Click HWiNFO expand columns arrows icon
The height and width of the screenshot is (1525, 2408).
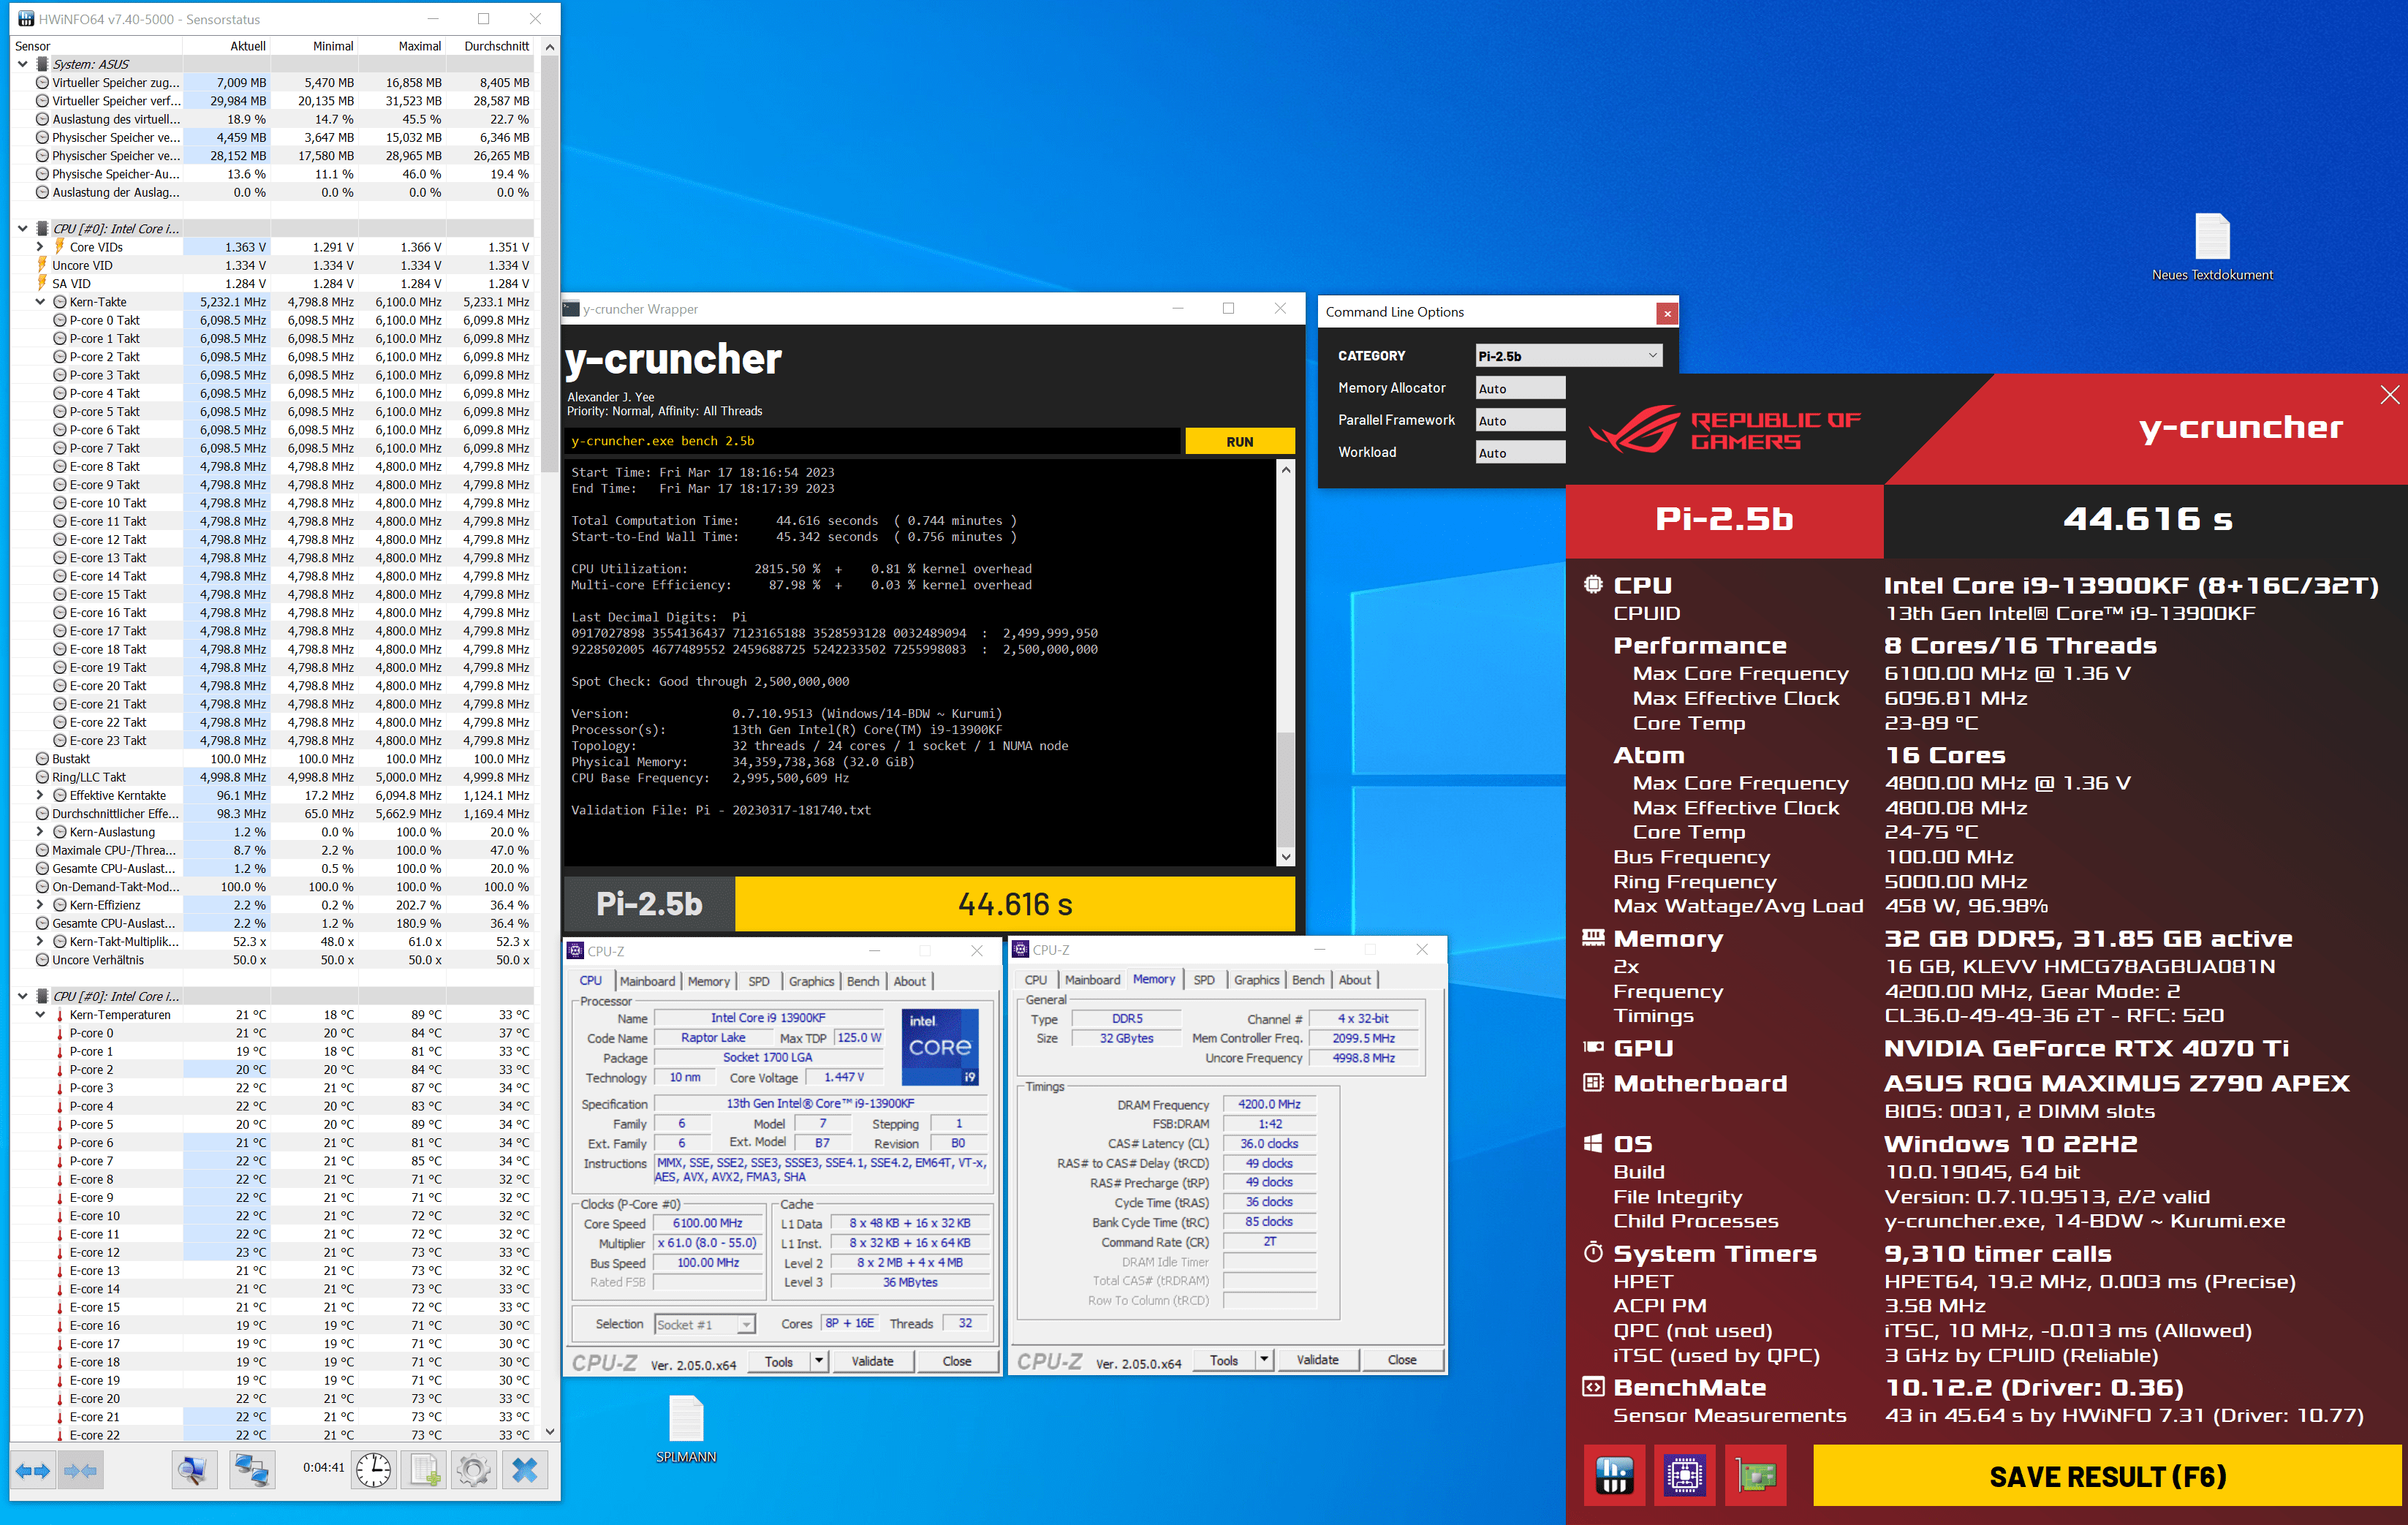point(33,1470)
